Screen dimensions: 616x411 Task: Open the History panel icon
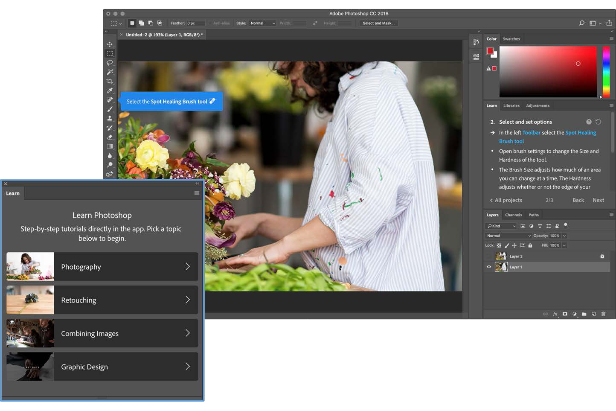476,42
